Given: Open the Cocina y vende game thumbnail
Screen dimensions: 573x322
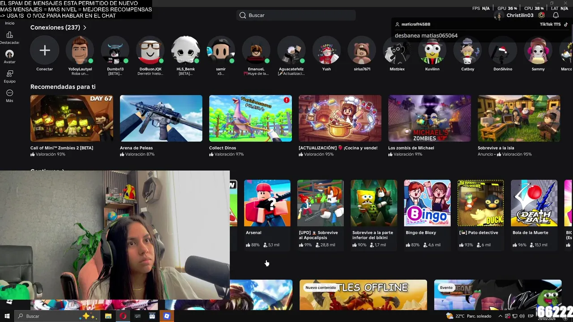Looking at the screenshot, I should pyautogui.click(x=340, y=119).
